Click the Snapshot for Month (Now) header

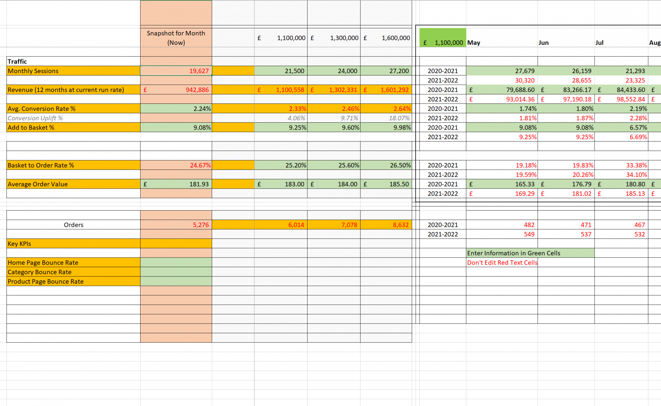click(x=176, y=38)
